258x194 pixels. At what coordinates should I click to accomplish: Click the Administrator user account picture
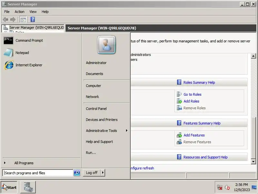(x=106, y=45)
